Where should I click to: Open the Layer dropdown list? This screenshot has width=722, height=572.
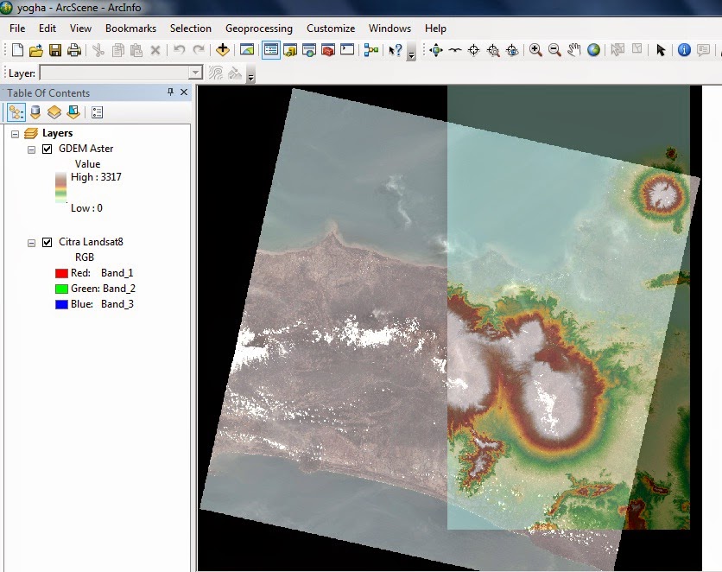[x=195, y=73]
